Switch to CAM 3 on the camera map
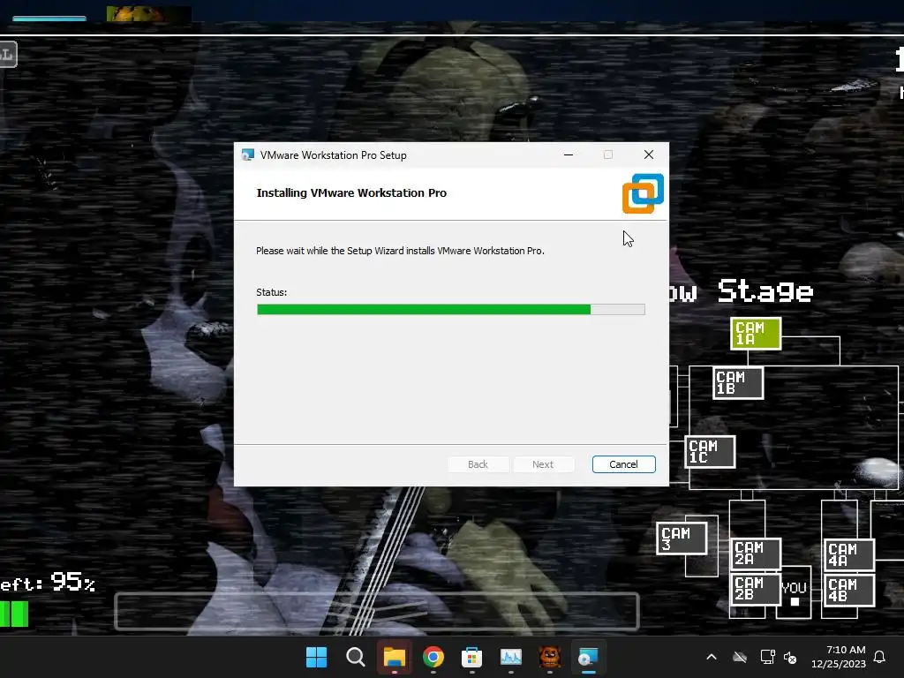This screenshot has height=678, width=904. (x=682, y=539)
